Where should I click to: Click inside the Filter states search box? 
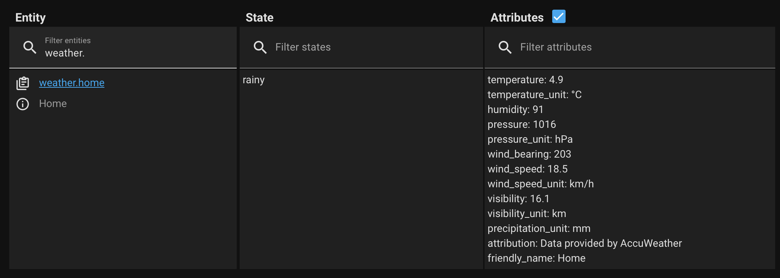tap(334, 47)
